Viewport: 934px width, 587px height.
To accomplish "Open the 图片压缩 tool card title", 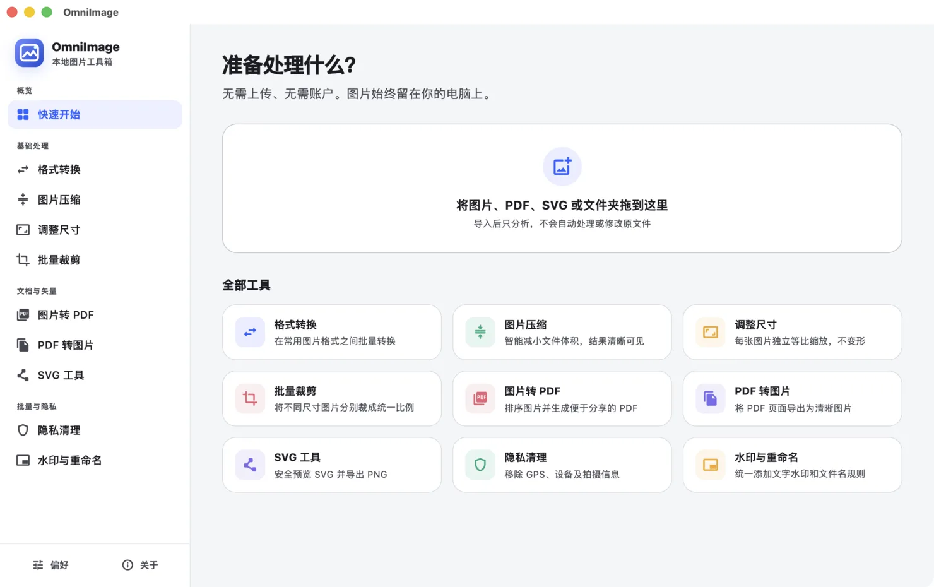I will (x=526, y=324).
